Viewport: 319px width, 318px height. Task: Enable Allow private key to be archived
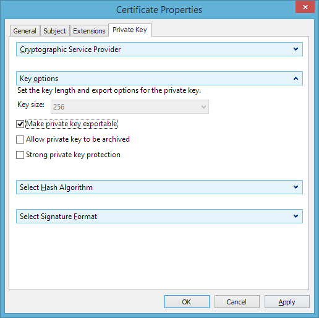tap(20, 139)
